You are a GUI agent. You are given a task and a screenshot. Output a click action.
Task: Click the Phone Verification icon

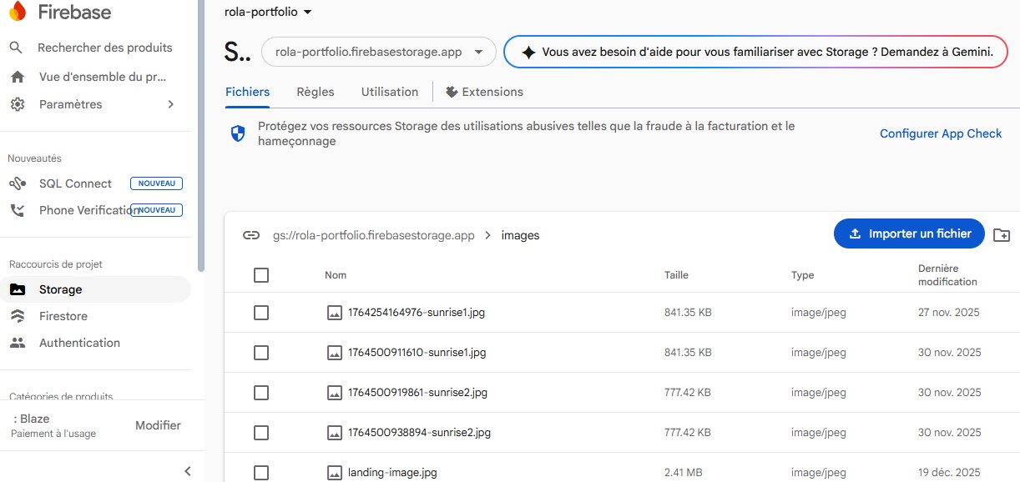tap(17, 210)
